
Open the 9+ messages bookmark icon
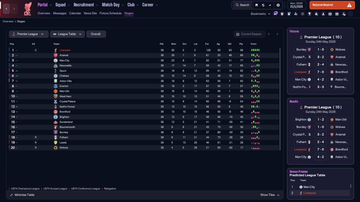coord(276,13)
